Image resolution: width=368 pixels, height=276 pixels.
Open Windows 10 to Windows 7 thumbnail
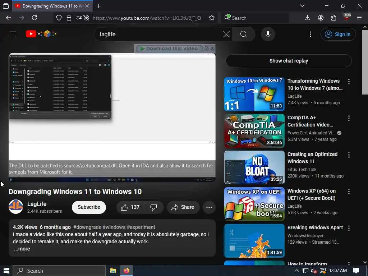click(x=254, y=94)
